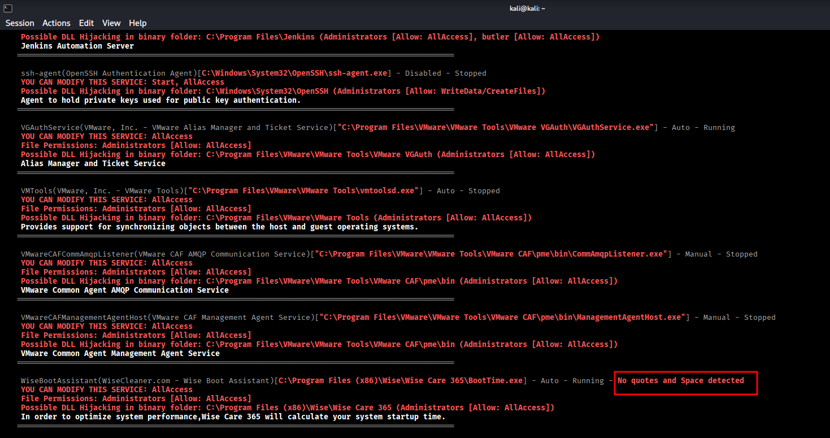Open the Edit menu

86,23
